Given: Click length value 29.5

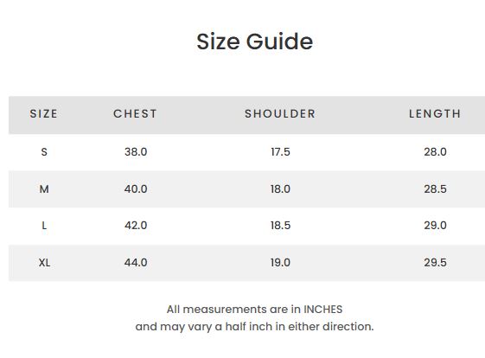Looking at the screenshot, I should 435,263.
